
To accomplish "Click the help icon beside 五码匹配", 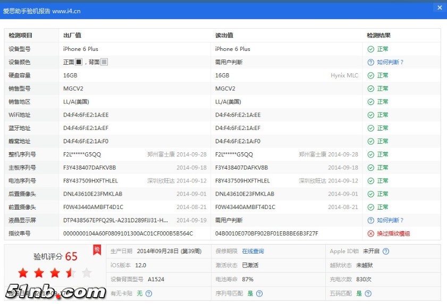I will click(368, 293).
